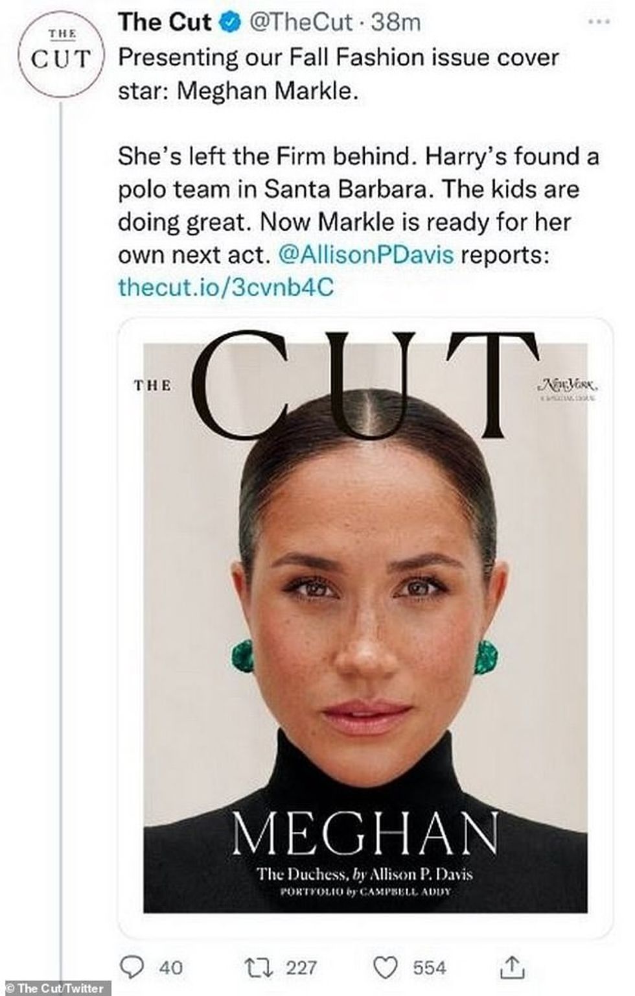
Task: Click the blue verified badge next to The Cut
Action: (x=227, y=23)
